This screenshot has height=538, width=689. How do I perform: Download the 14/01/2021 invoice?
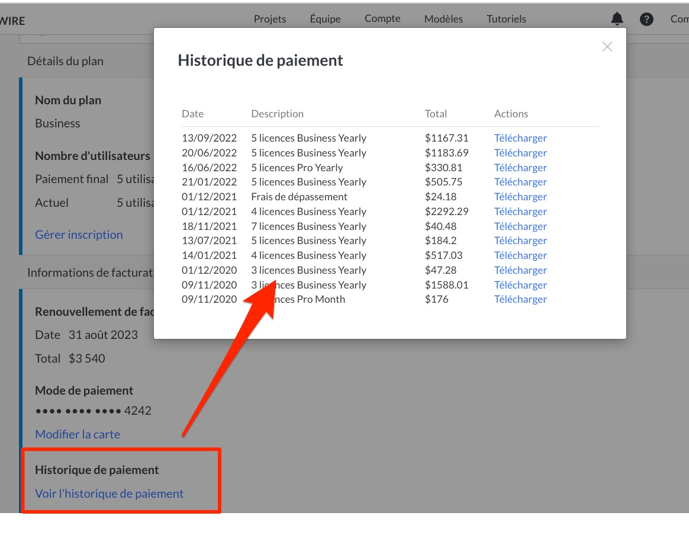[520, 255]
